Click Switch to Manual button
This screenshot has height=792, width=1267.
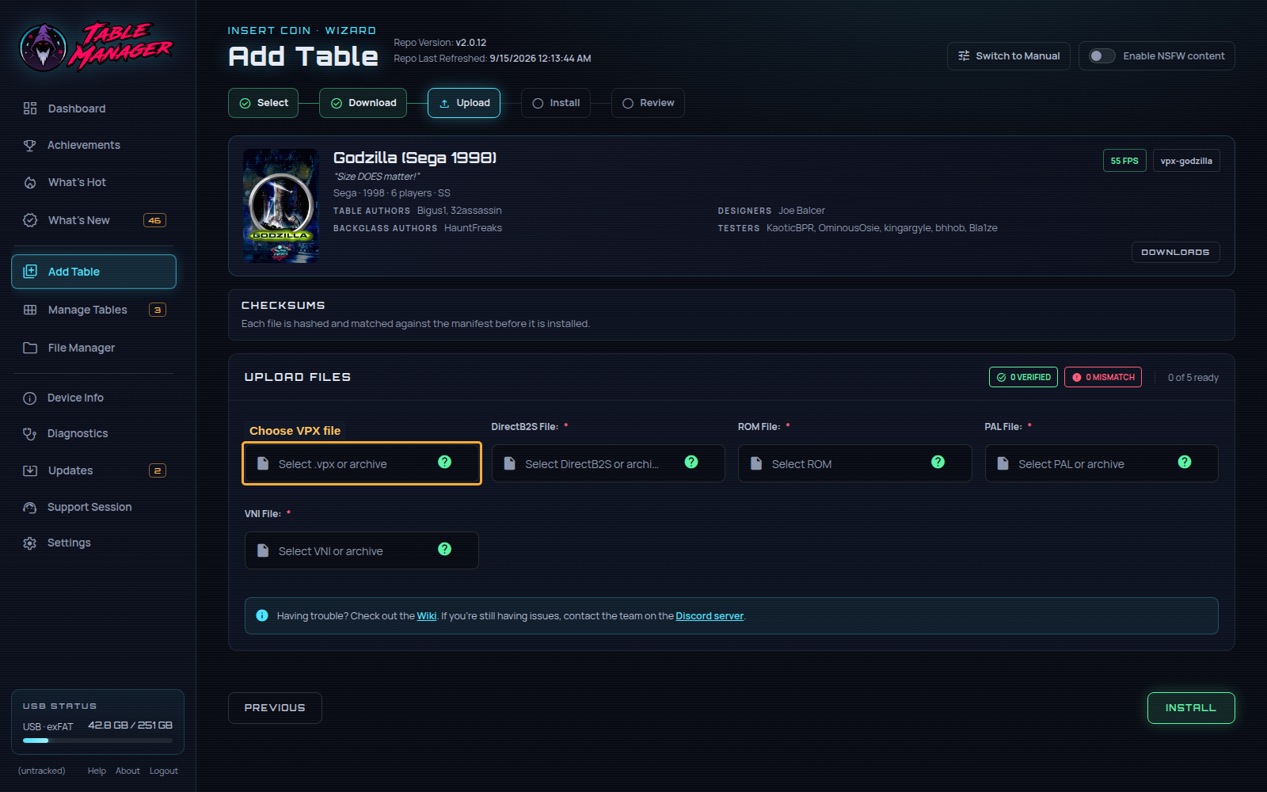tap(1009, 56)
